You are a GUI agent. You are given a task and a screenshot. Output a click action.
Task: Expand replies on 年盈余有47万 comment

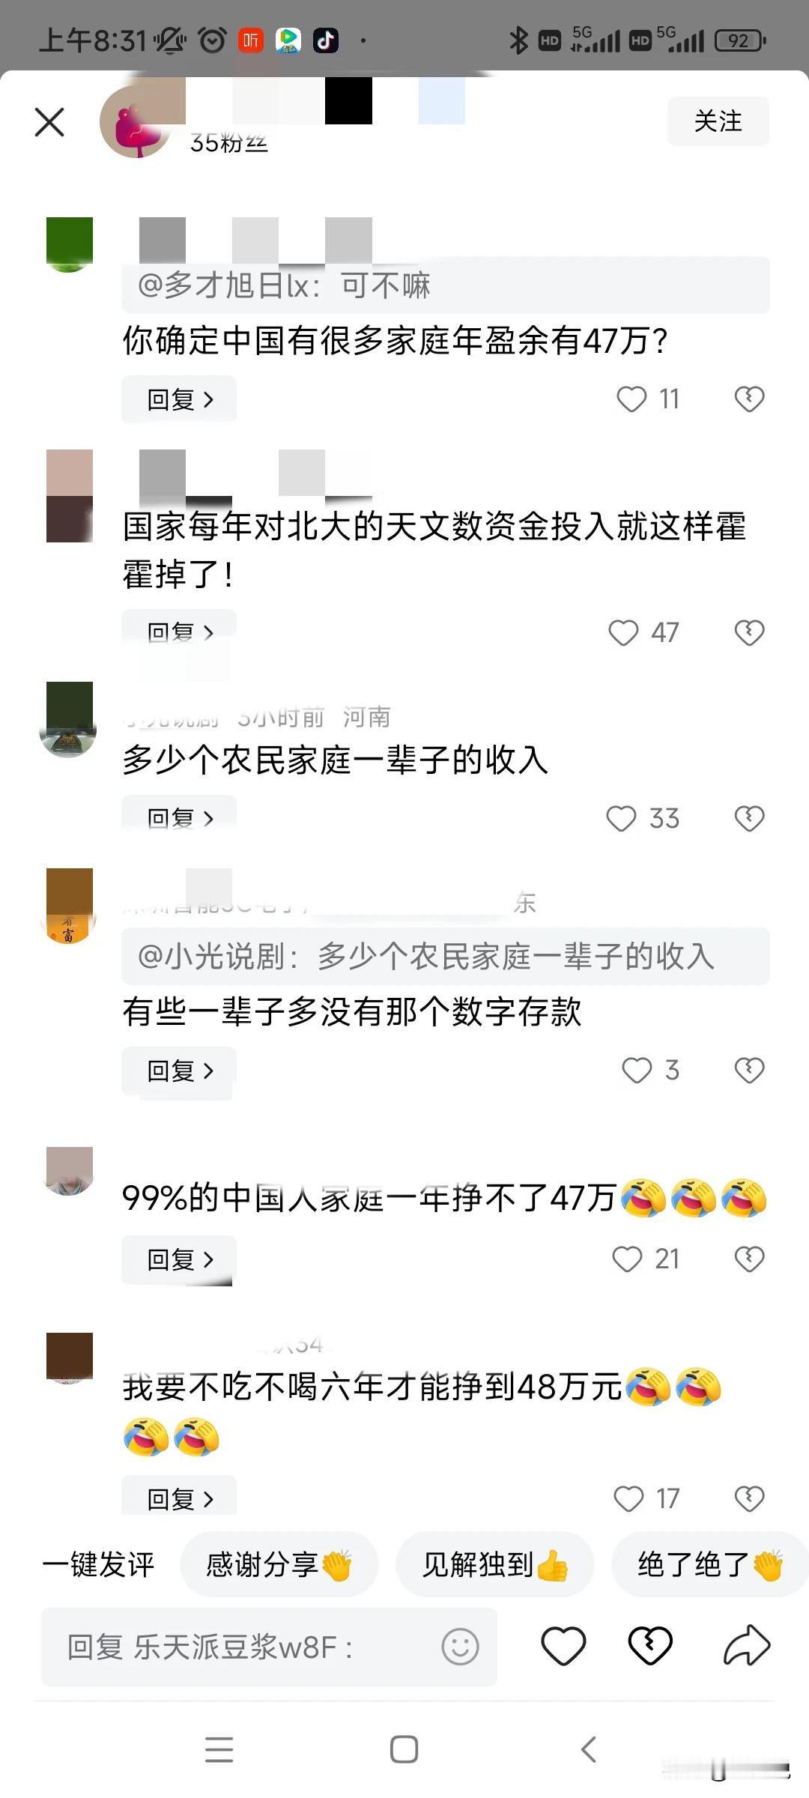tap(179, 399)
